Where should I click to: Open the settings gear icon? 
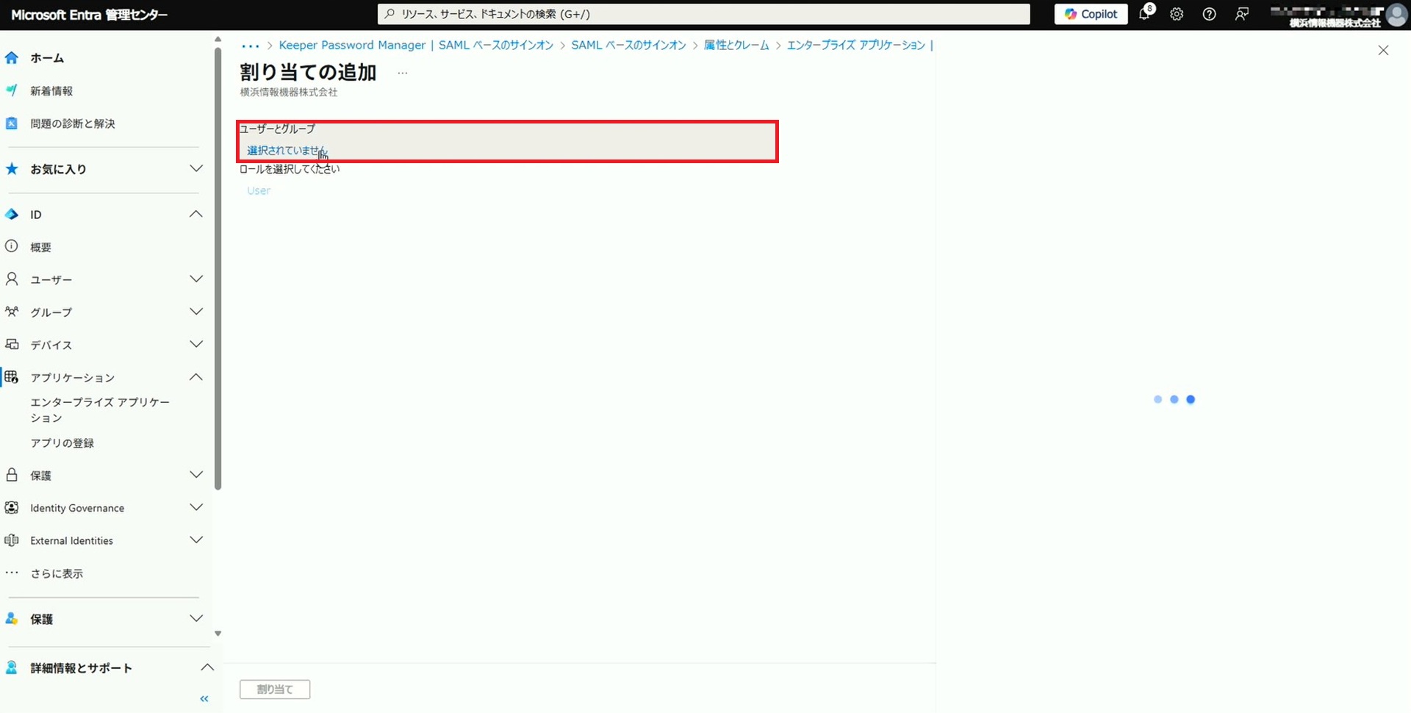pos(1177,14)
